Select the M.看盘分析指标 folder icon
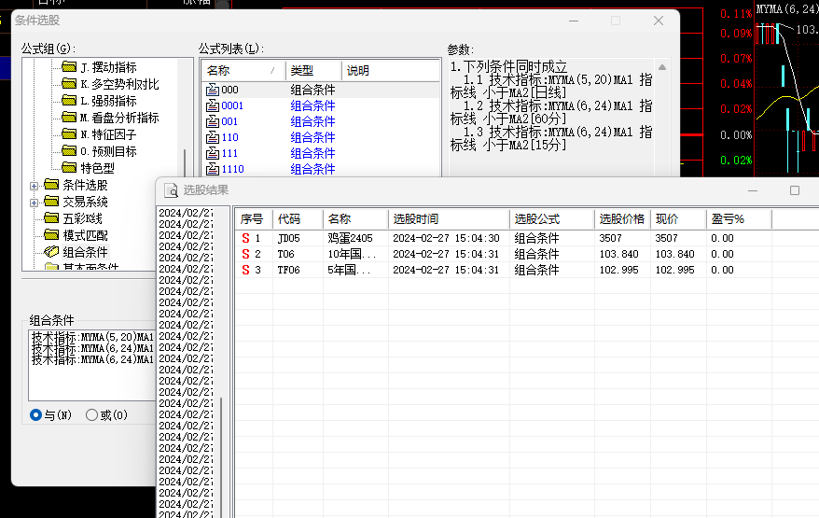This screenshot has height=518, width=819. click(69, 117)
